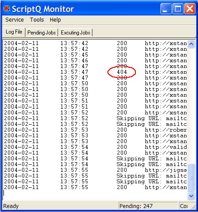This screenshot has height=212, width=198.
Task: Open the Service menu
Action: [15, 20]
